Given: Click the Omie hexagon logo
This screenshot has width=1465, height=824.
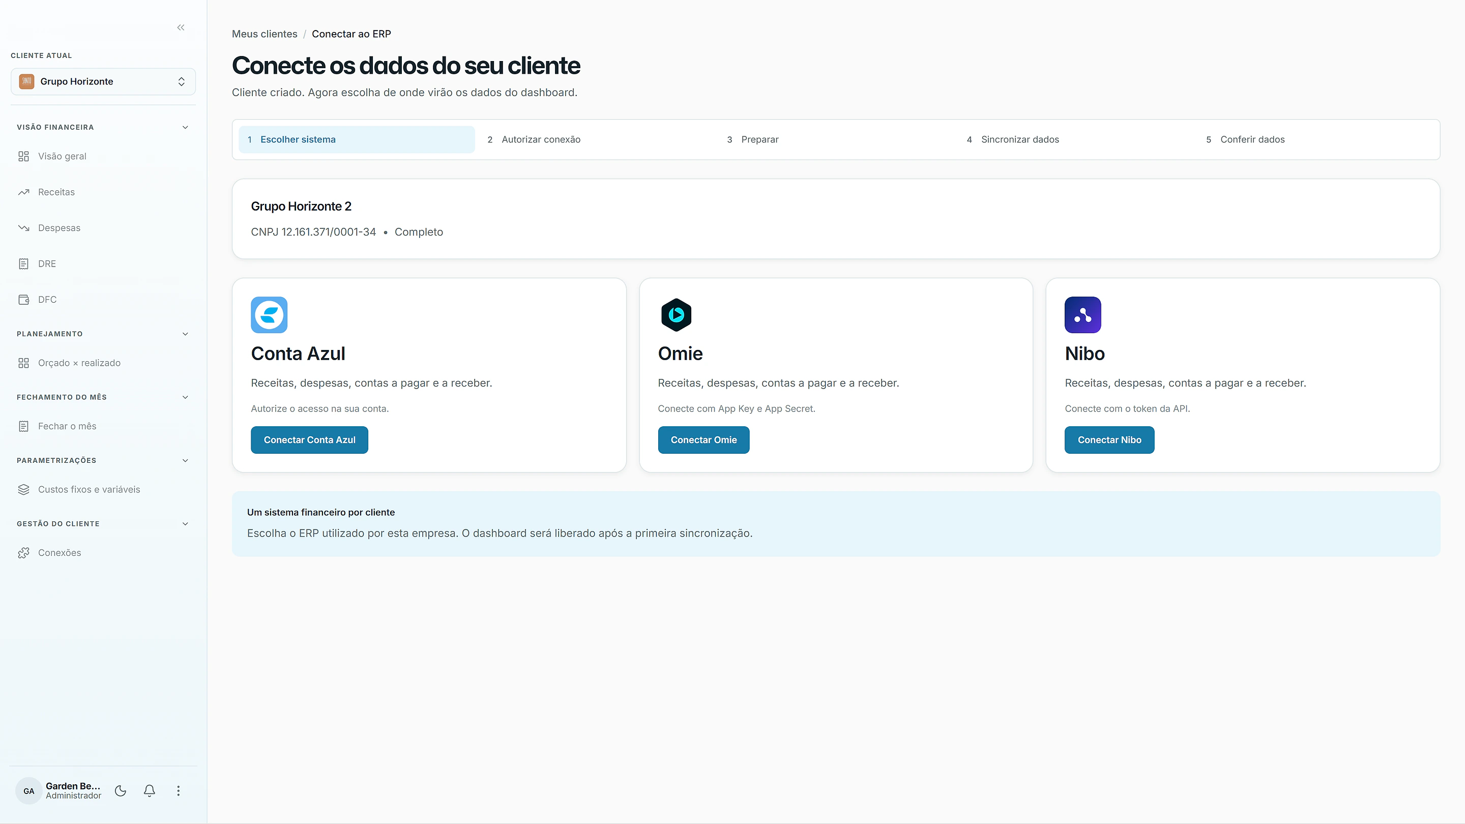Looking at the screenshot, I should pos(676,314).
